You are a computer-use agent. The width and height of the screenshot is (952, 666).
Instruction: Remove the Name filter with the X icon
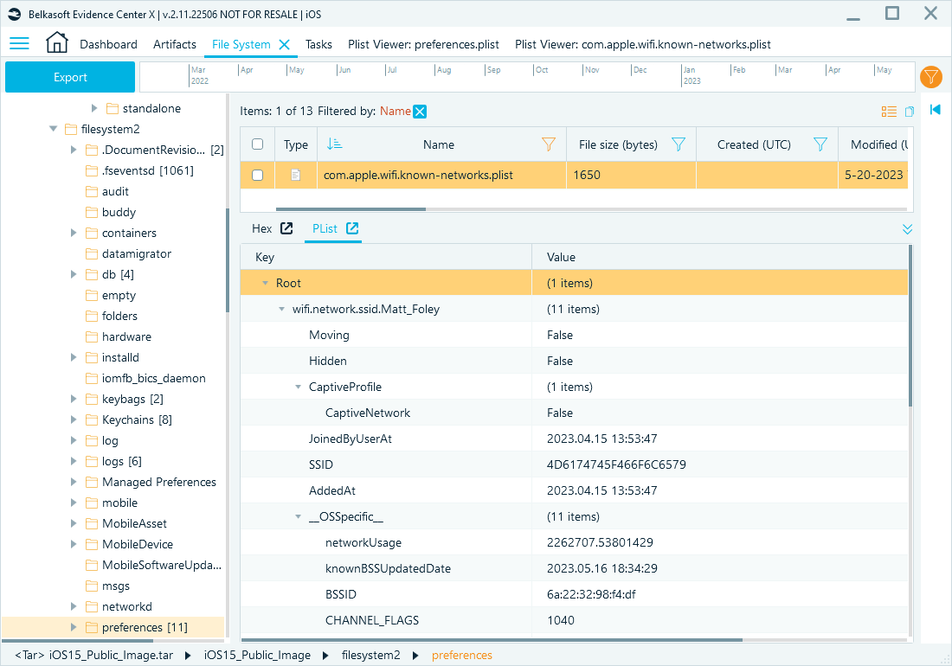[x=420, y=112]
